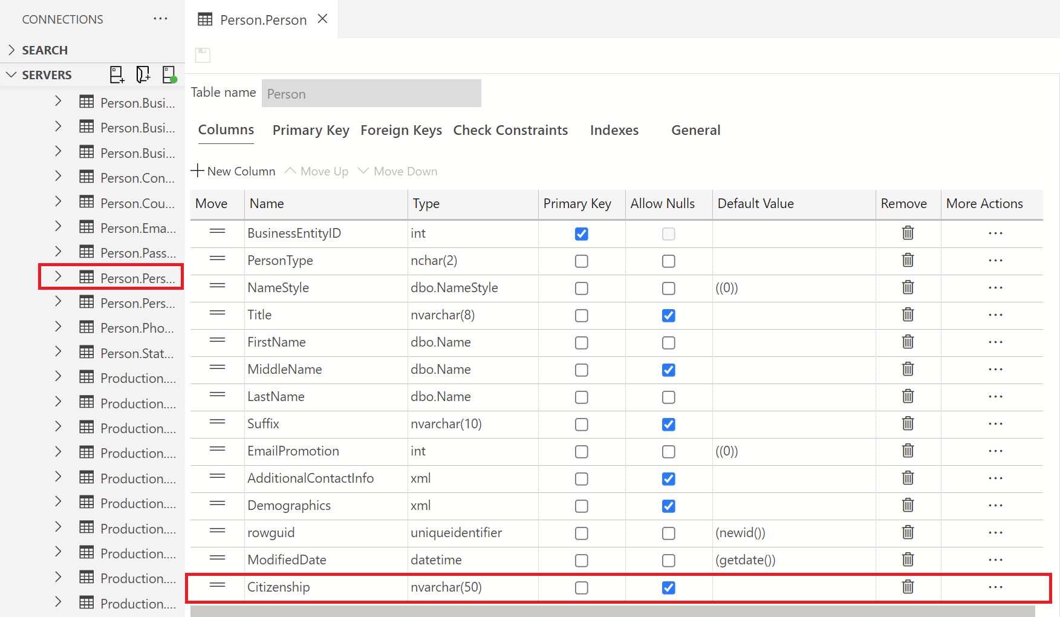Expand the highlighted Person.Pers... tree item
Image resolution: width=1060 pixels, height=617 pixels.
[x=58, y=277]
